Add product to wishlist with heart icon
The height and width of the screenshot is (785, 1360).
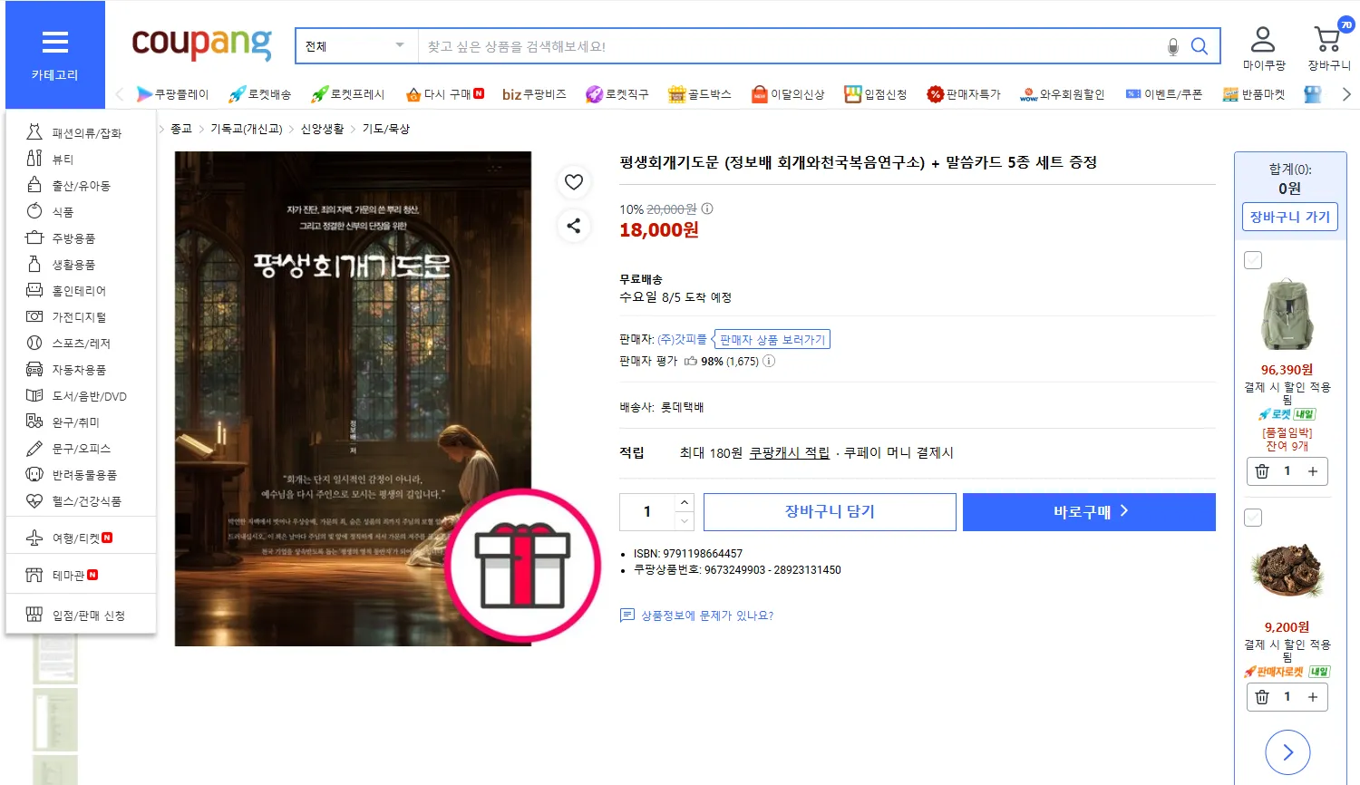click(x=574, y=182)
